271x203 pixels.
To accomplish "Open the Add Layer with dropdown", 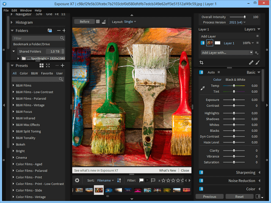I will [x=227, y=52].
